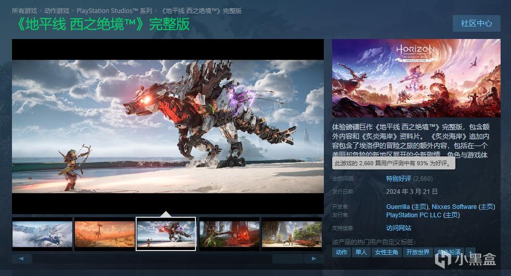Viewport: 511px width, 276px height.
Task: Click the Horizon Forbidden West header image
Action: pyautogui.click(x=416, y=78)
